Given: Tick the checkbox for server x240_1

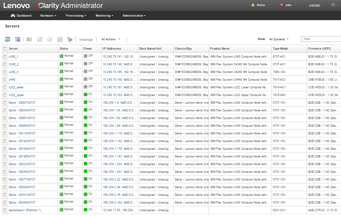Looking at the screenshot, I should coord(5,56).
